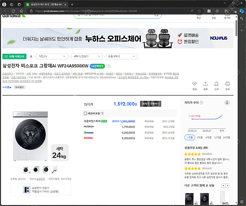This screenshot has height=206, width=246.
Task: Open the 다온라인스토어 seller link
Action: coord(95,121)
